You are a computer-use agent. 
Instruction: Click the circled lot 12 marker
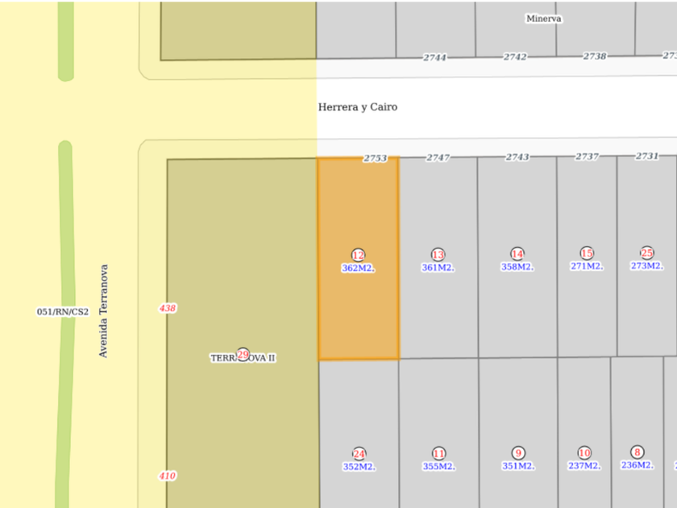pyautogui.click(x=358, y=255)
